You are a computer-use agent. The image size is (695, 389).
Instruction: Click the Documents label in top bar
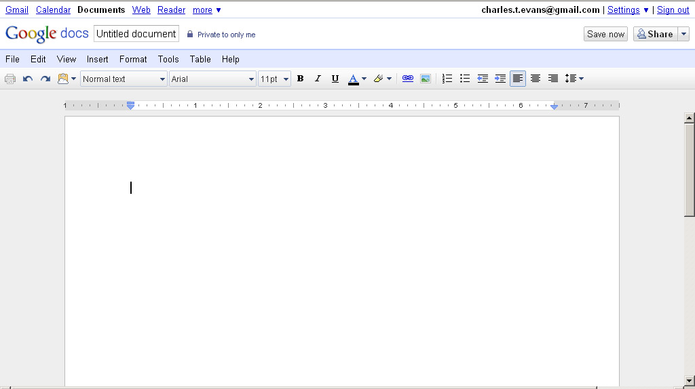point(101,9)
